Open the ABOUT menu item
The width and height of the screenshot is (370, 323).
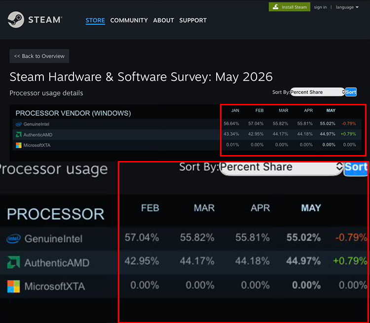pyautogui.click(x=163, y=21)
